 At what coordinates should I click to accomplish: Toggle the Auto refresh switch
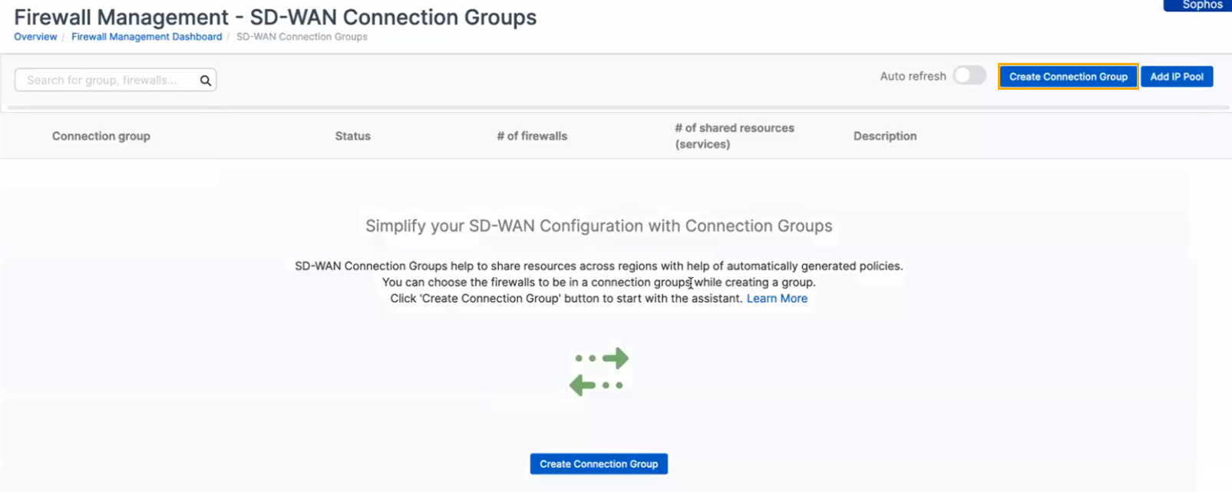(x=969, y=76)
